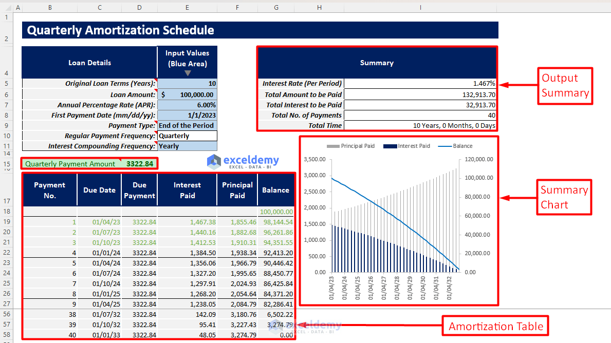This screenshot has width=611, height=343.
Task: Select the End of the Period payment type cell
Action: point(187,125)
